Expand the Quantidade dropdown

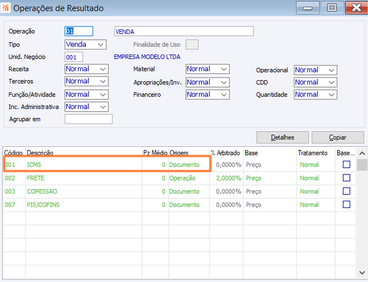(315, 95)
